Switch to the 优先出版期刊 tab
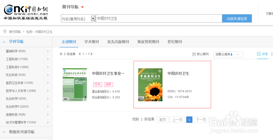This screenshot has width=273, height=140. [118, 42]
